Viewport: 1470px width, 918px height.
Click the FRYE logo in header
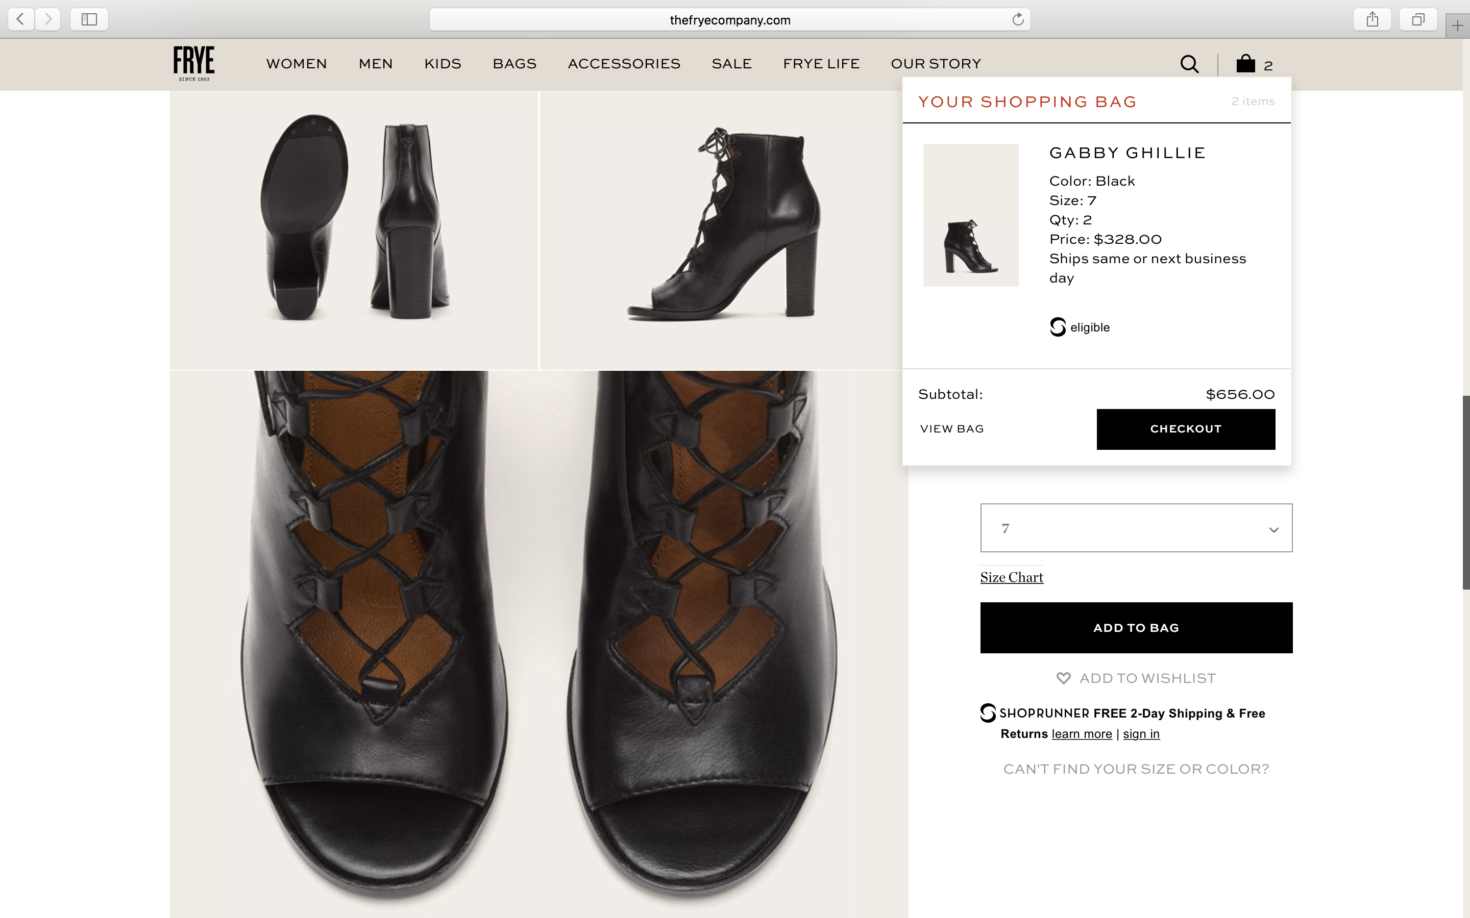click(194, 63)
